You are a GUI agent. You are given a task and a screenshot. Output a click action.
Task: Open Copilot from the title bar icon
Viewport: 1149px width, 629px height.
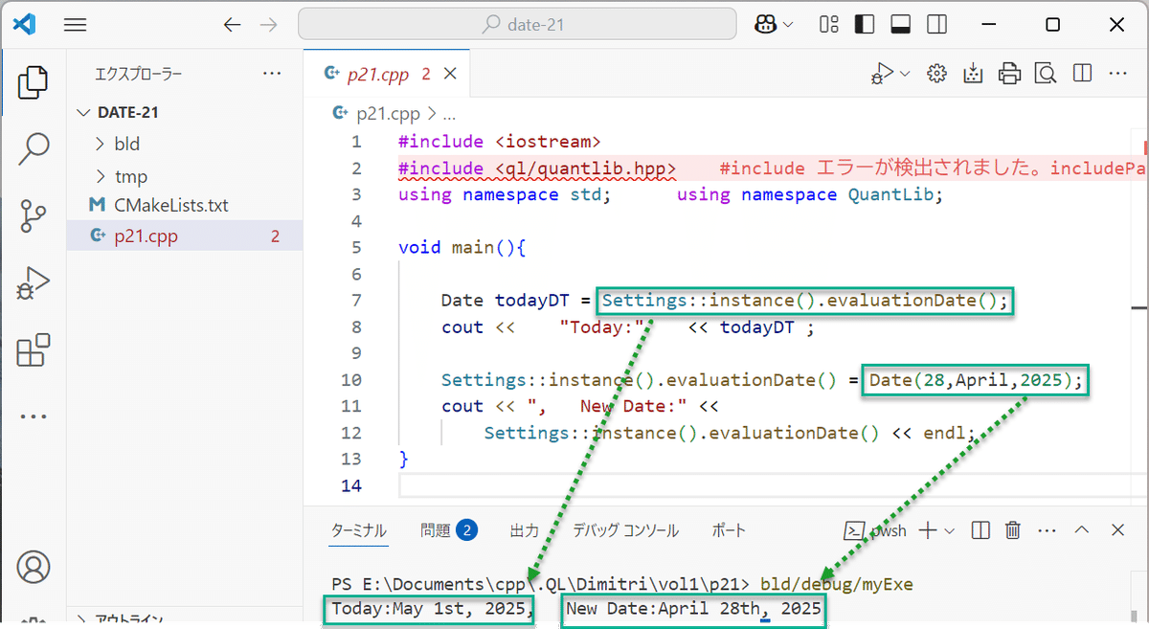coord(766,24)
